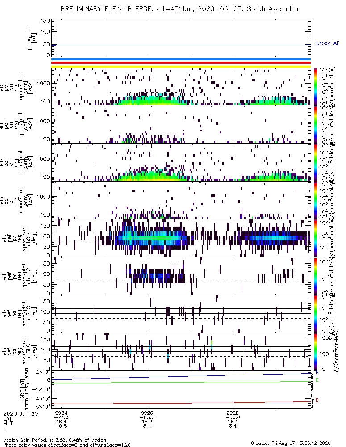Click the para energy spectrogram y-axis label
Image resolution: width=346 pixels, height=447 pixels.
pyautogui.click(x=17, y=201)
